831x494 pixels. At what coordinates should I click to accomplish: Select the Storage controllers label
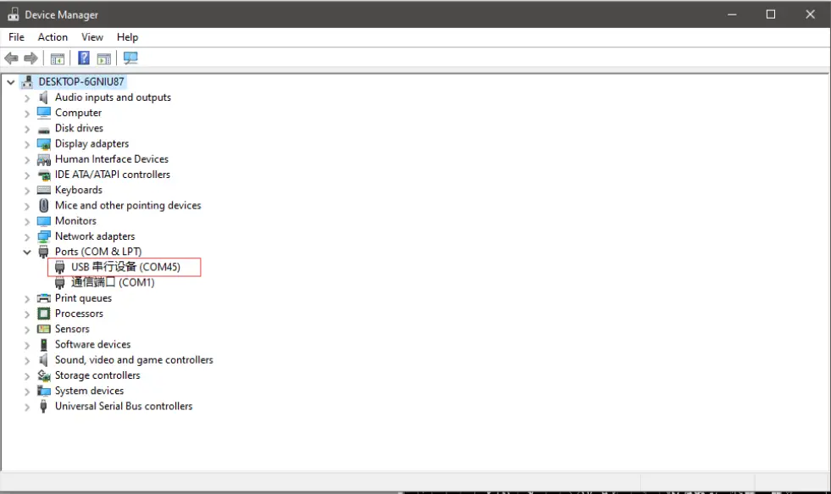click(x=97, y=375)
